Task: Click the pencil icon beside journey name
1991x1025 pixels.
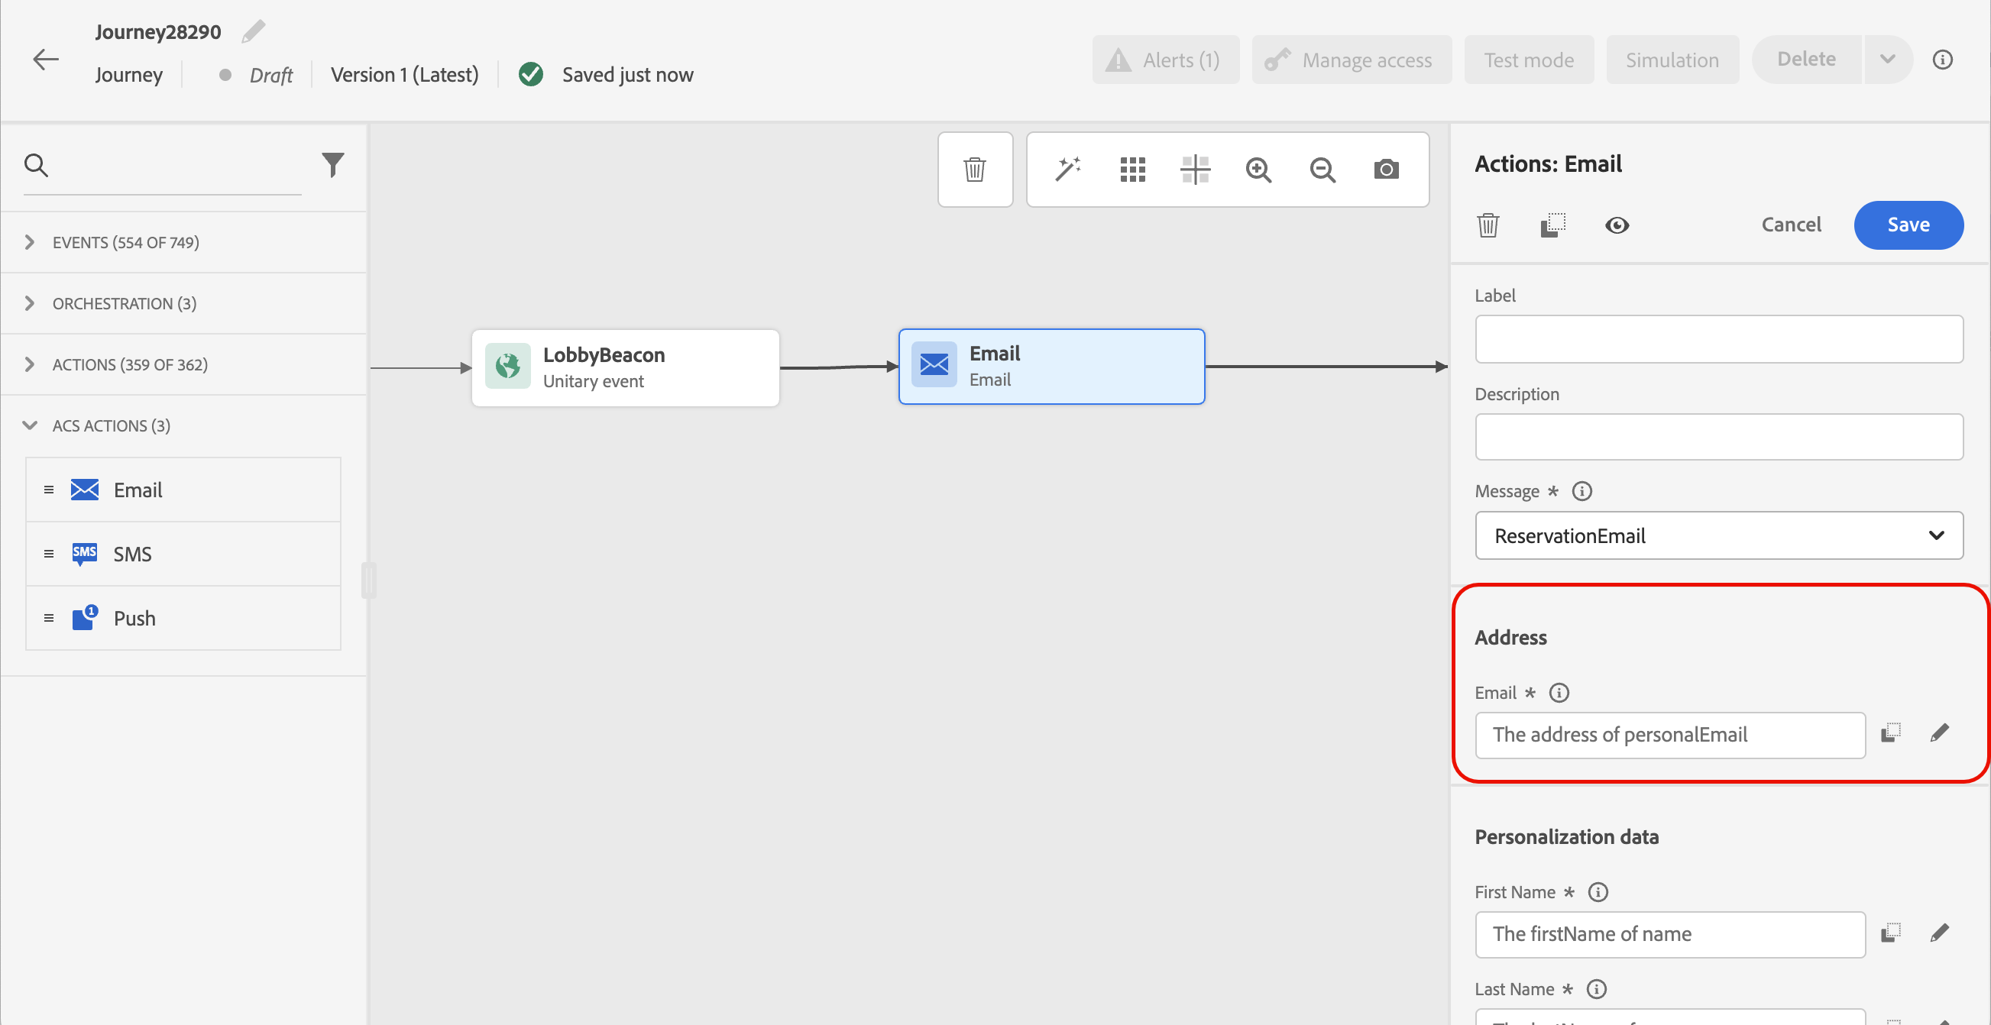Action: pos(254,31)
